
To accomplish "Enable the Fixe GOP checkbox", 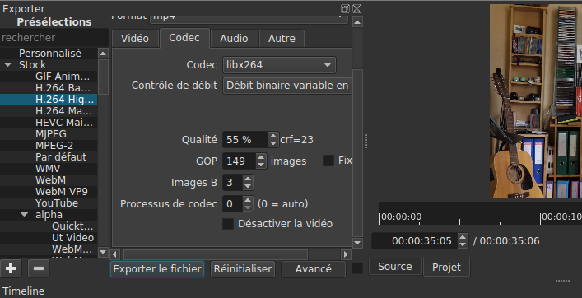I will (328, 161).
